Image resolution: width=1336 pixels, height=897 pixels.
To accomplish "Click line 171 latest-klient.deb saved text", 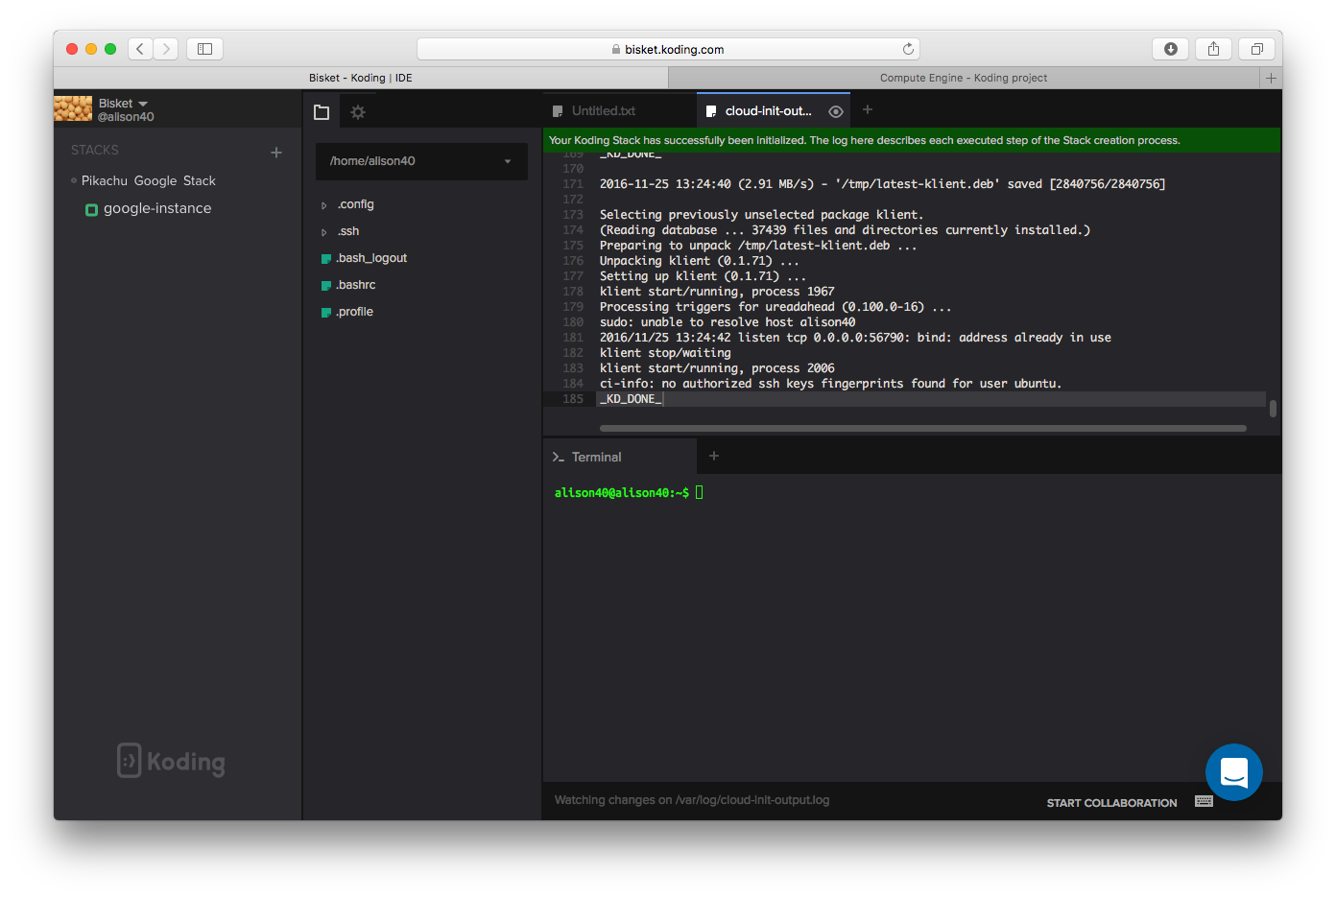I will tap(882, 184).
